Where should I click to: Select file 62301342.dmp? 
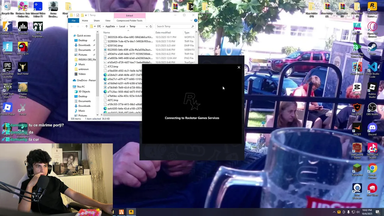coord(115,46)
